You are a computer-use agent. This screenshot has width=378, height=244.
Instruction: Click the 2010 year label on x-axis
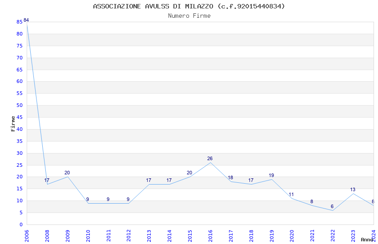(88, 236)
